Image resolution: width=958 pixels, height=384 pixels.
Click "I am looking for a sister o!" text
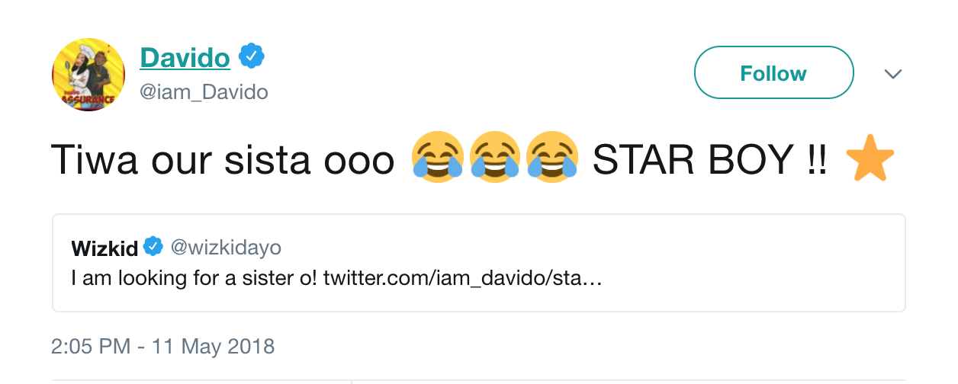coord(194,279)
